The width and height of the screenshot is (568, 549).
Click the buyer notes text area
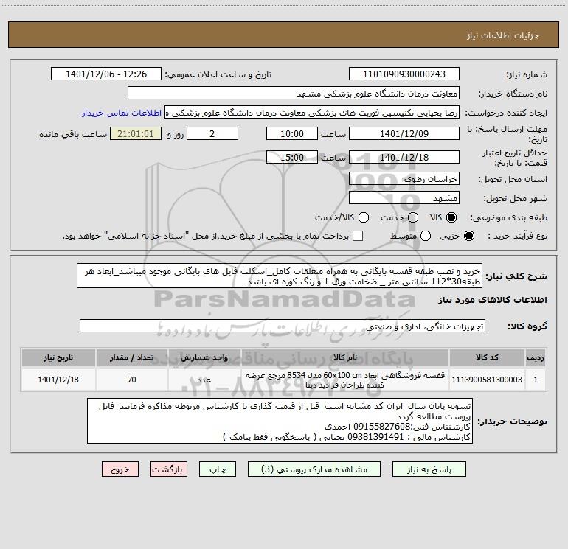(x=280, y=421)
